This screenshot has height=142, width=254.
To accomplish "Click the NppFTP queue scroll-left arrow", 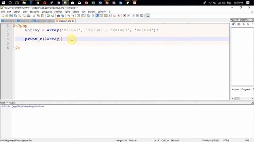I will 233,98.
